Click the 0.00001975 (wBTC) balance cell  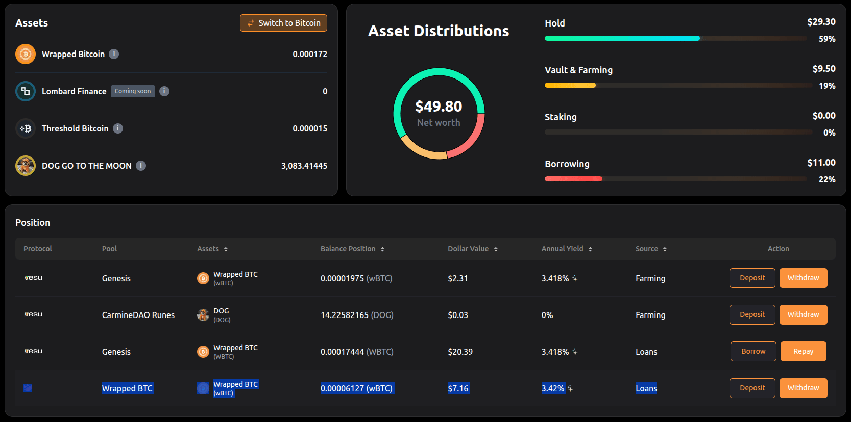click(x=356, y=278)
